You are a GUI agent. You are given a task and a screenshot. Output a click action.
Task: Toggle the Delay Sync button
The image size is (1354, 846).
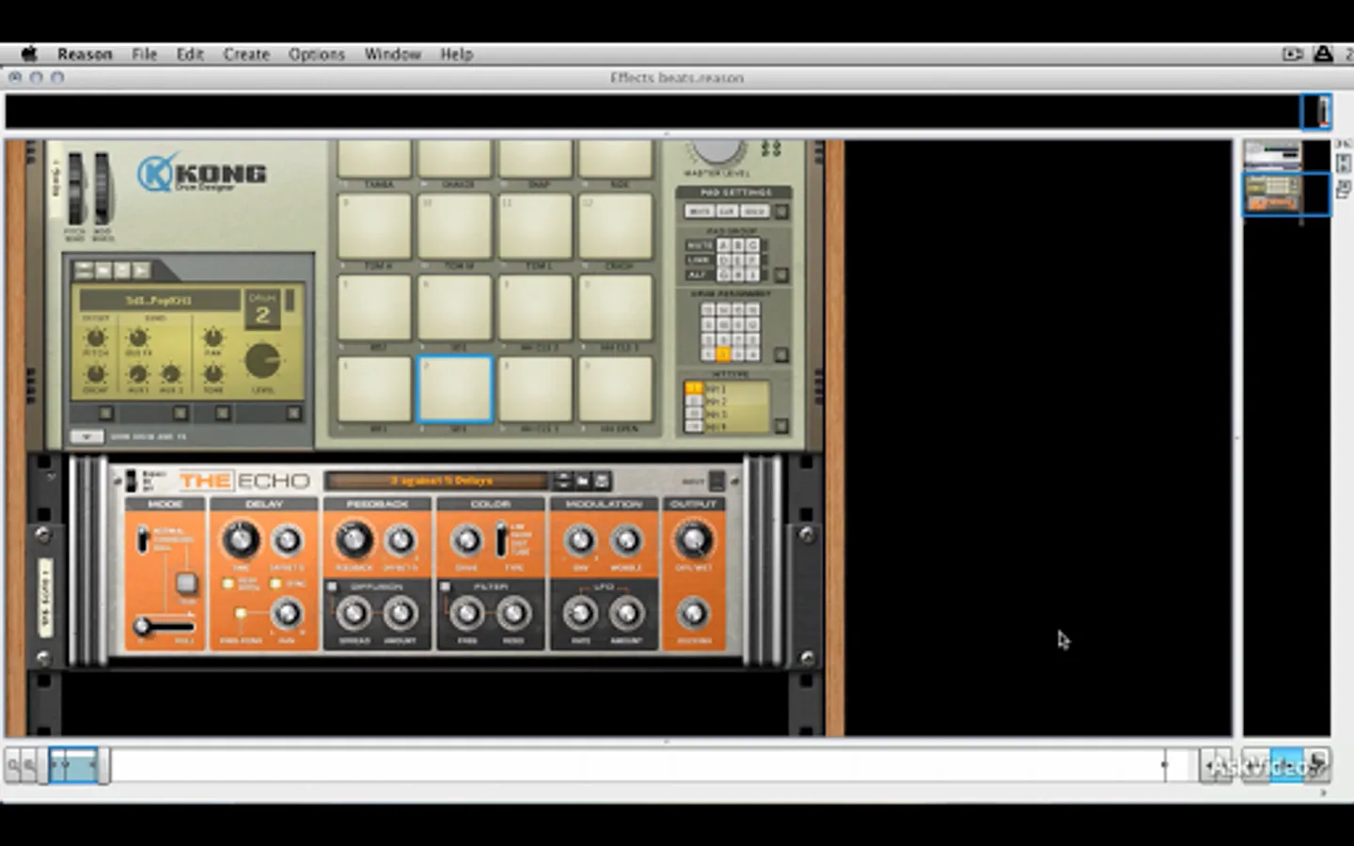(275, 584)
